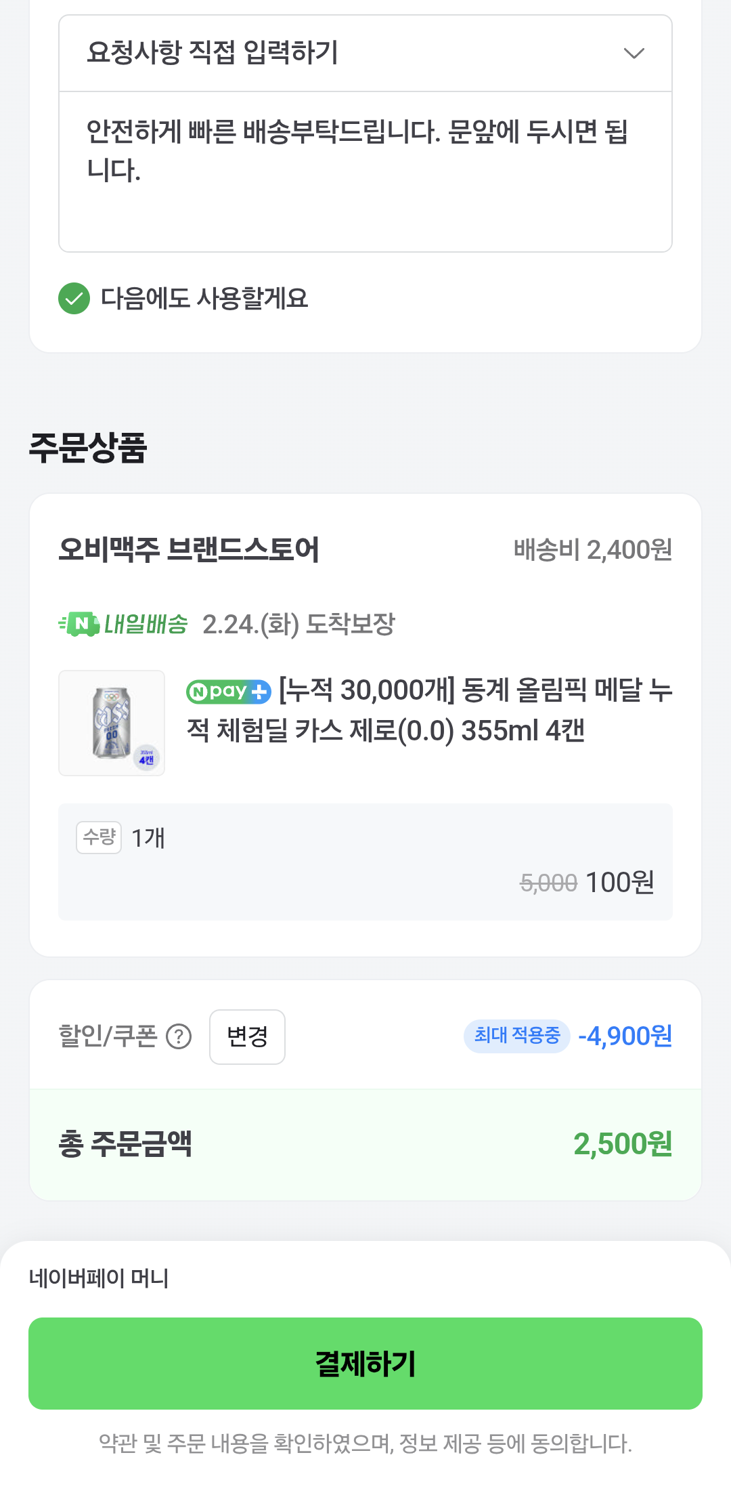731x1497 pixels.
Task: Open the 오비맥주 브랜드스토어 store name
Action: (189, 549)
